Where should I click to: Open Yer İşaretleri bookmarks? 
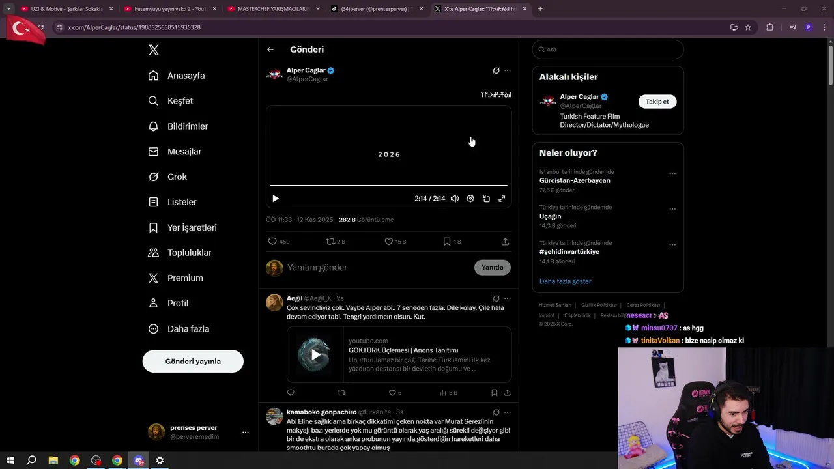pos(182,227)
